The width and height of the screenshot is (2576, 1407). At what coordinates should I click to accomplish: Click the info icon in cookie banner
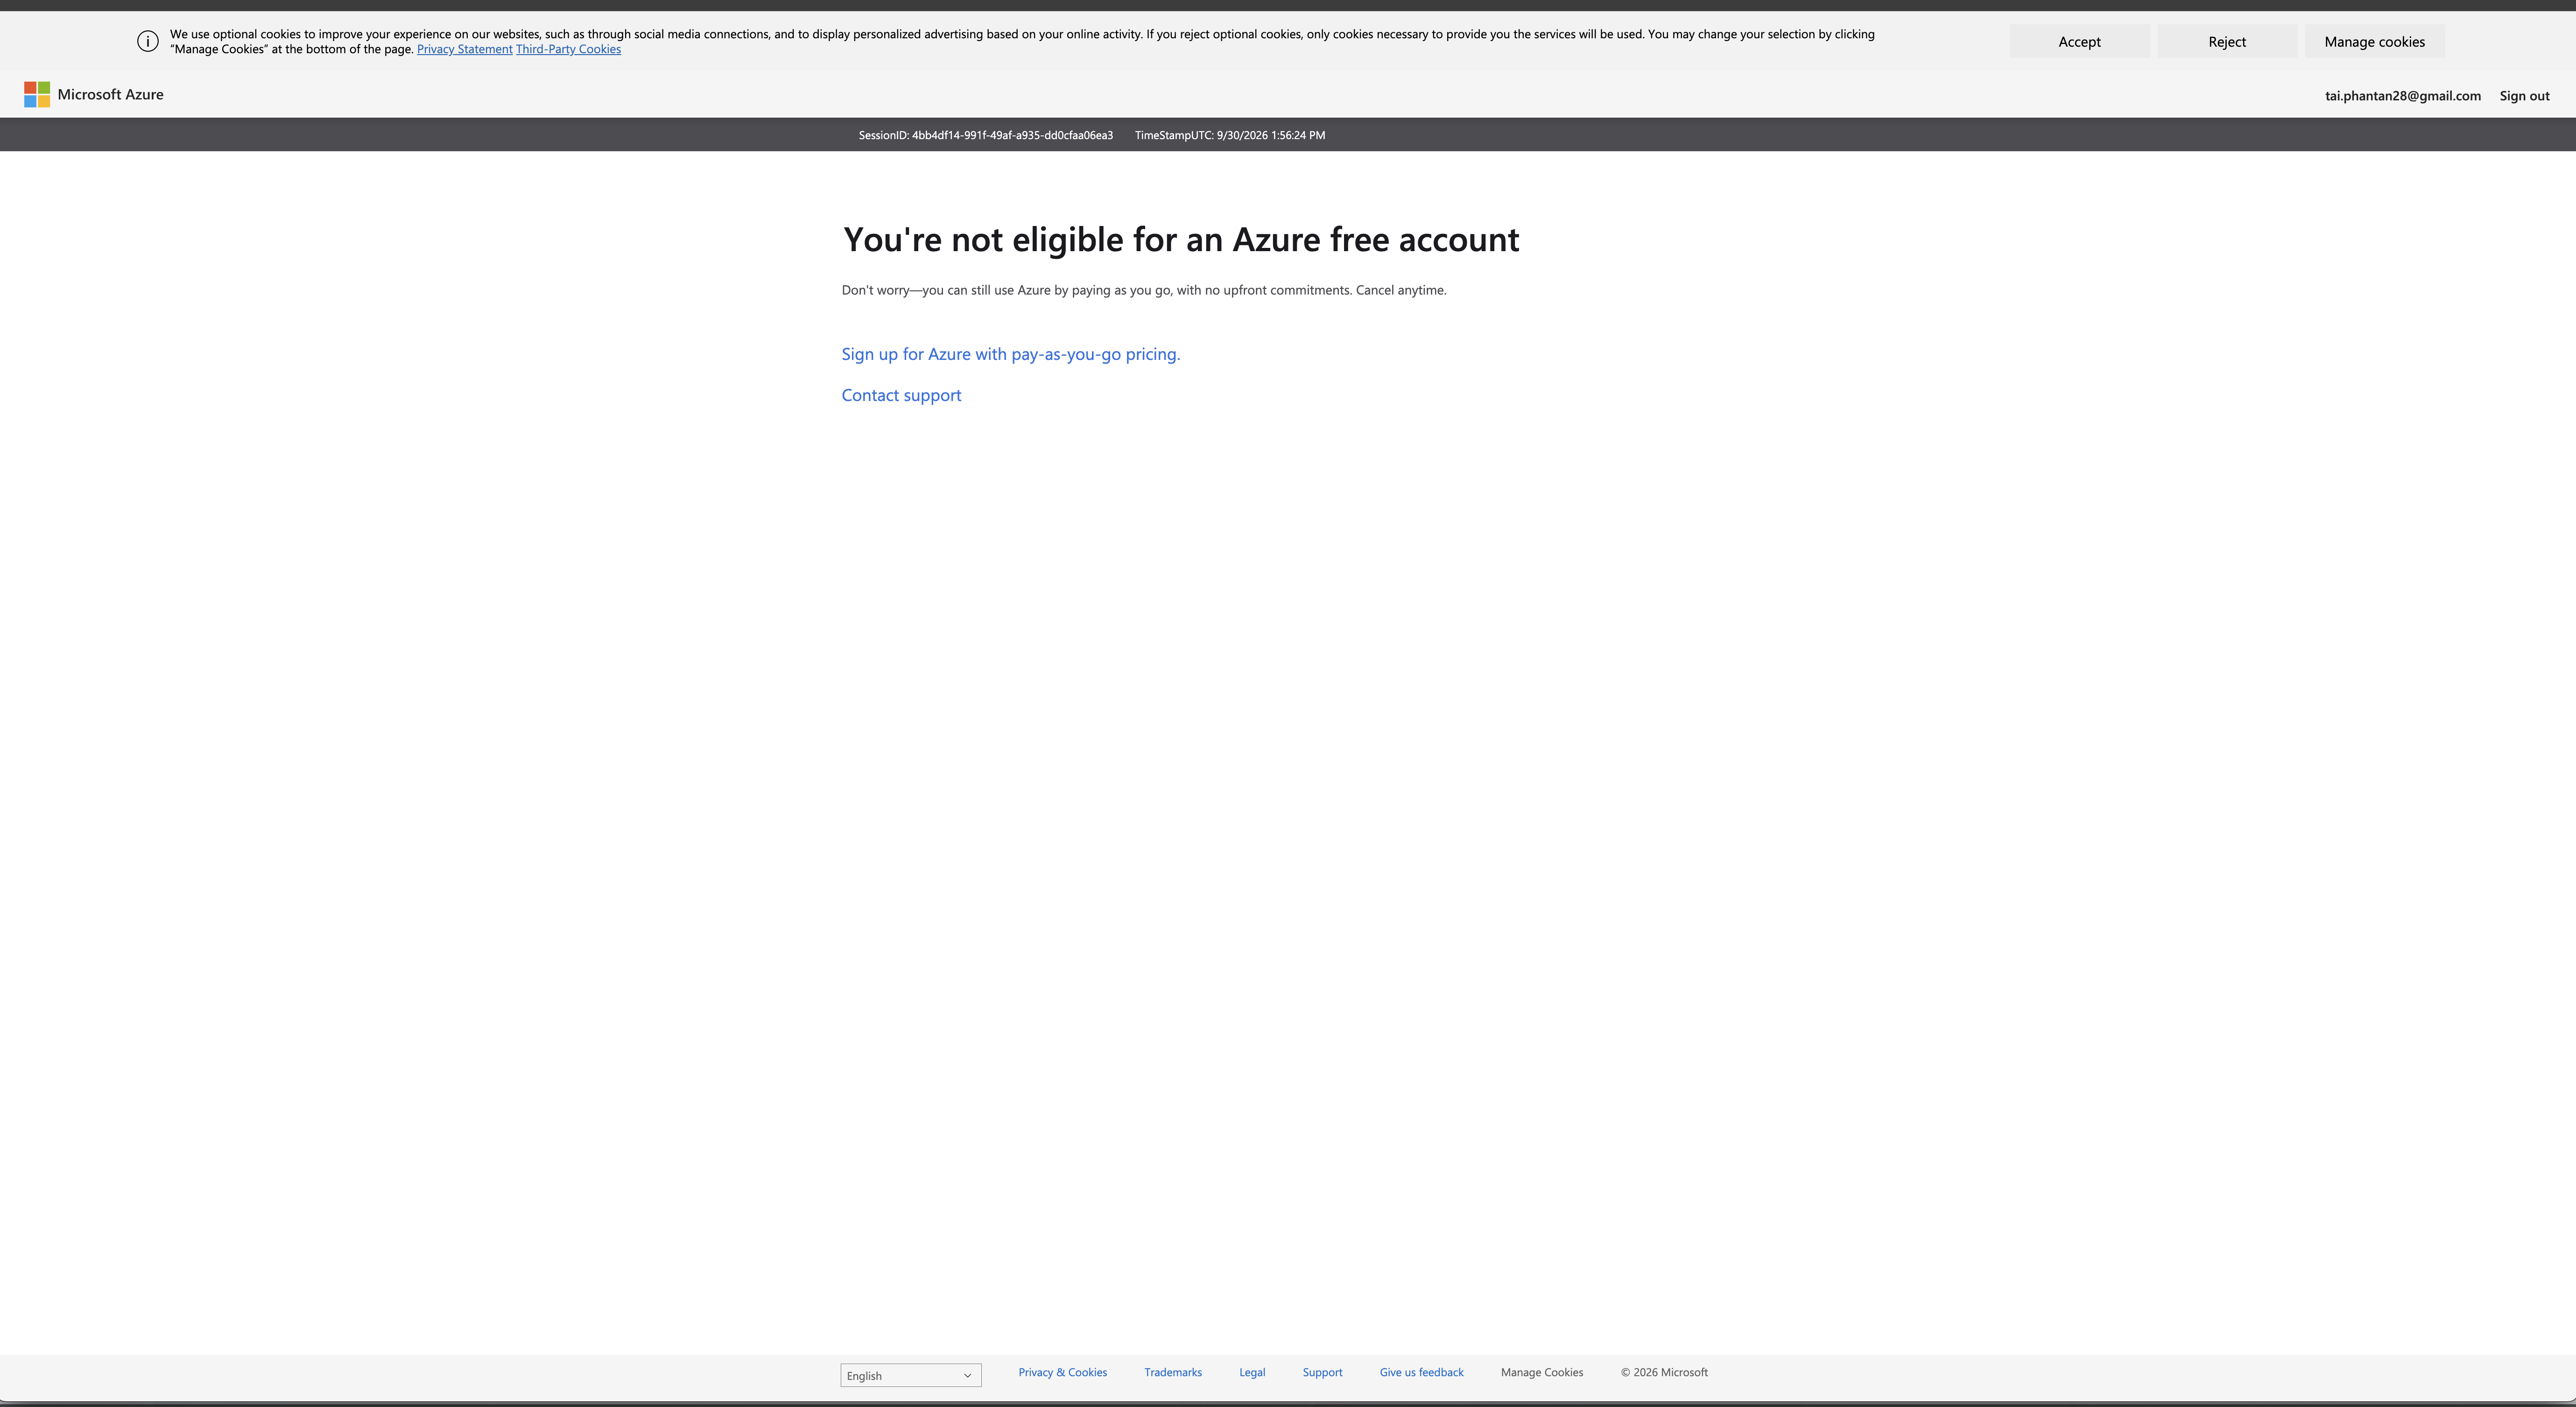148,42
